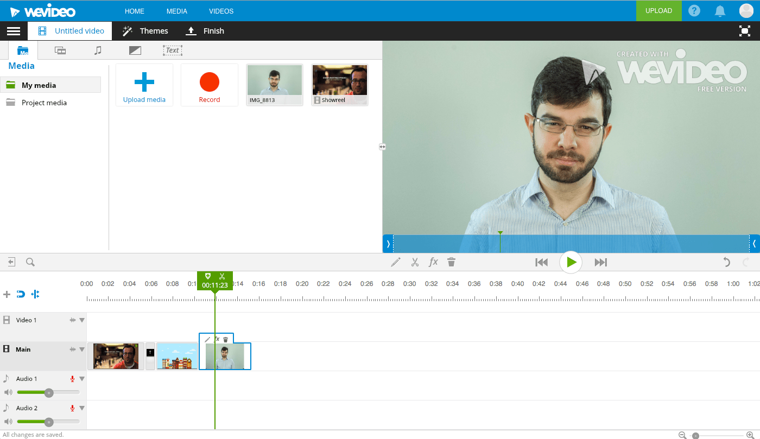Mute Audio 2 with the speaker icon
Image resolution: width=760 pixels, height=439 pixels.
pyautogui.click(x=8, y=422)
